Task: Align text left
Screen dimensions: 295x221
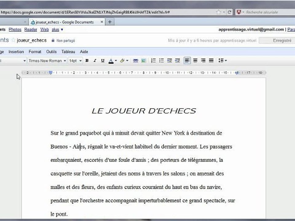Action: (187, 60)
